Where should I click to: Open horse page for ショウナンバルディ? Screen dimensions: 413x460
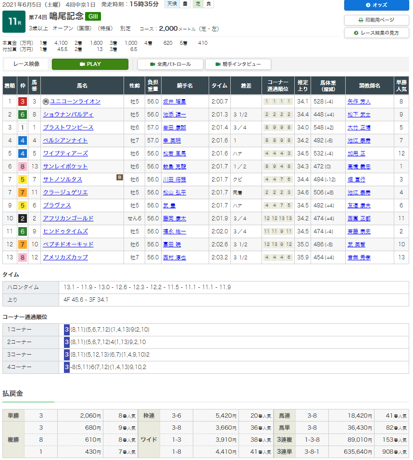coord(68,115)
